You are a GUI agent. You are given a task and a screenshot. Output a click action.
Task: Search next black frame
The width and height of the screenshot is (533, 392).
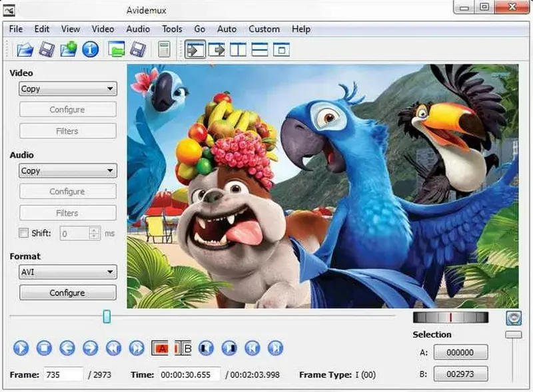tap(229, 348)
